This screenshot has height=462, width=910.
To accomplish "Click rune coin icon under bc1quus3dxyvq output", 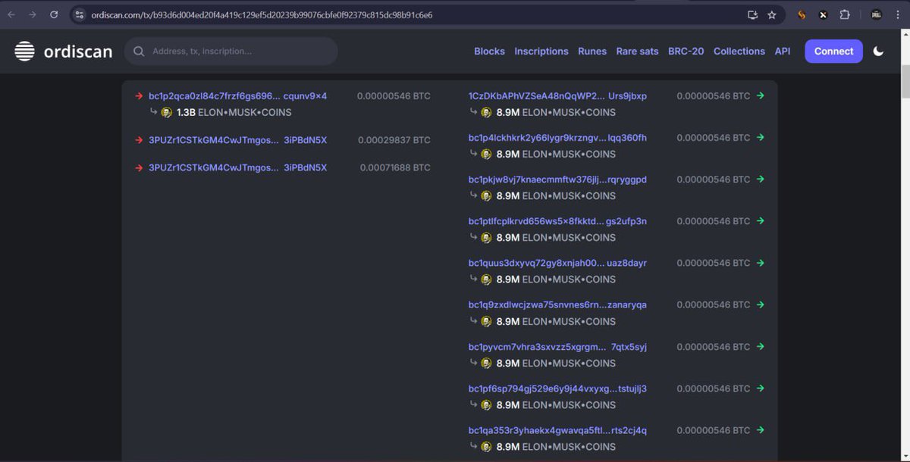I will 486,279.
